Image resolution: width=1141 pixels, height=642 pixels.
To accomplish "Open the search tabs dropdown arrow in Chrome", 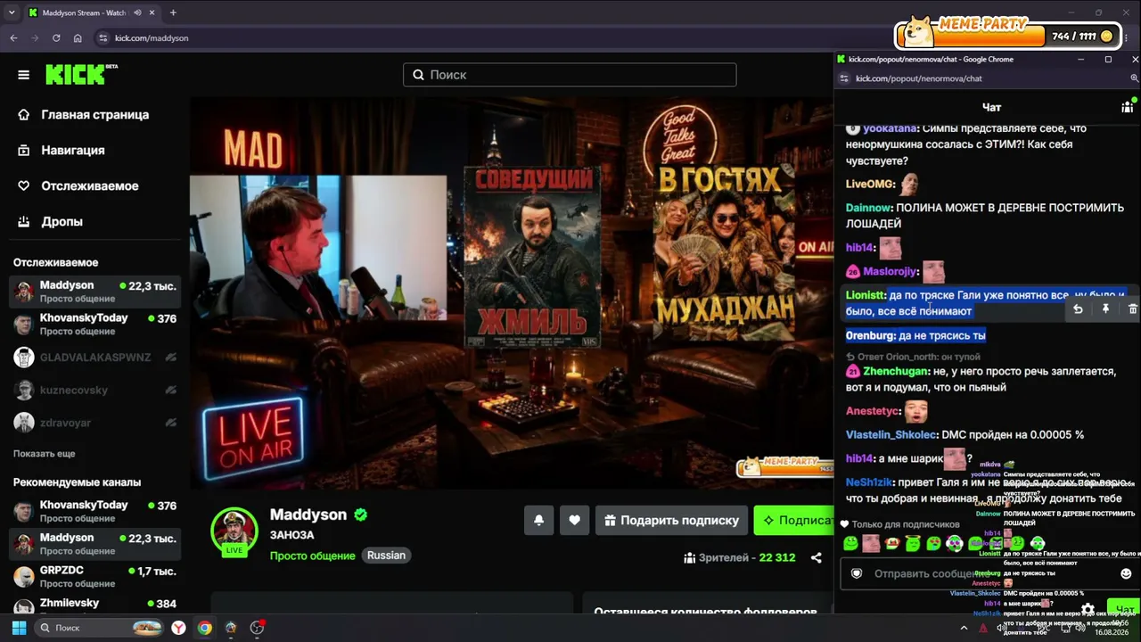I will (x=12, y=12).
